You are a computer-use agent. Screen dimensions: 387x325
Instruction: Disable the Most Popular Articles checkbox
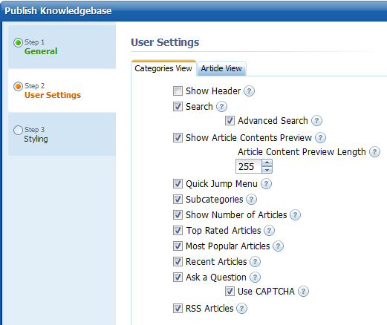178,246
